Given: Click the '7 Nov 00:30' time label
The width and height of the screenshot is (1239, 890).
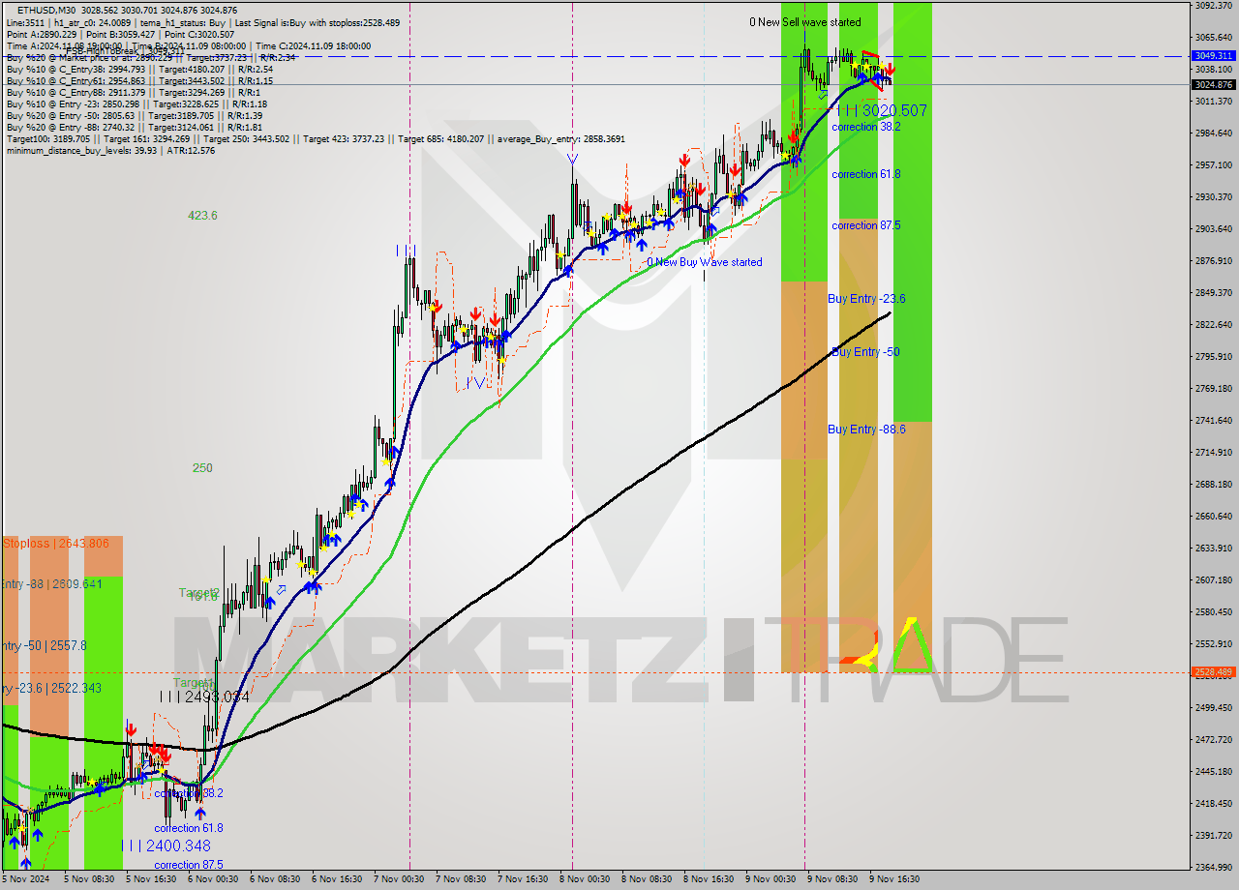Looking at the screenshot, I should (x=399, y=880).
